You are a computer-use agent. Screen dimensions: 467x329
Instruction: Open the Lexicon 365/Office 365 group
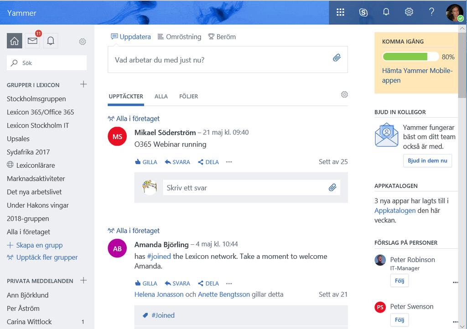coord(40,112)
